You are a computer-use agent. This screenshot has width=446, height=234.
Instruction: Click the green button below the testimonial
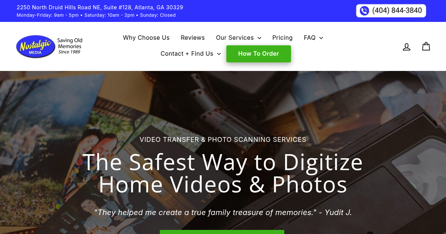[x=222, y=232]
